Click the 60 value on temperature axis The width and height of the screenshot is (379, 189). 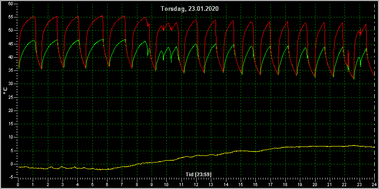point(10,4)
